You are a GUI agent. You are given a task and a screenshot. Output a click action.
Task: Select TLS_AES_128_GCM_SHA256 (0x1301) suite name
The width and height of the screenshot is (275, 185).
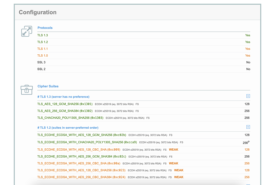[x=65, y=104]
